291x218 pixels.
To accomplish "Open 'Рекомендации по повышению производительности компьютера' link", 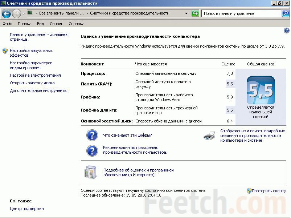I will (135, 150).
